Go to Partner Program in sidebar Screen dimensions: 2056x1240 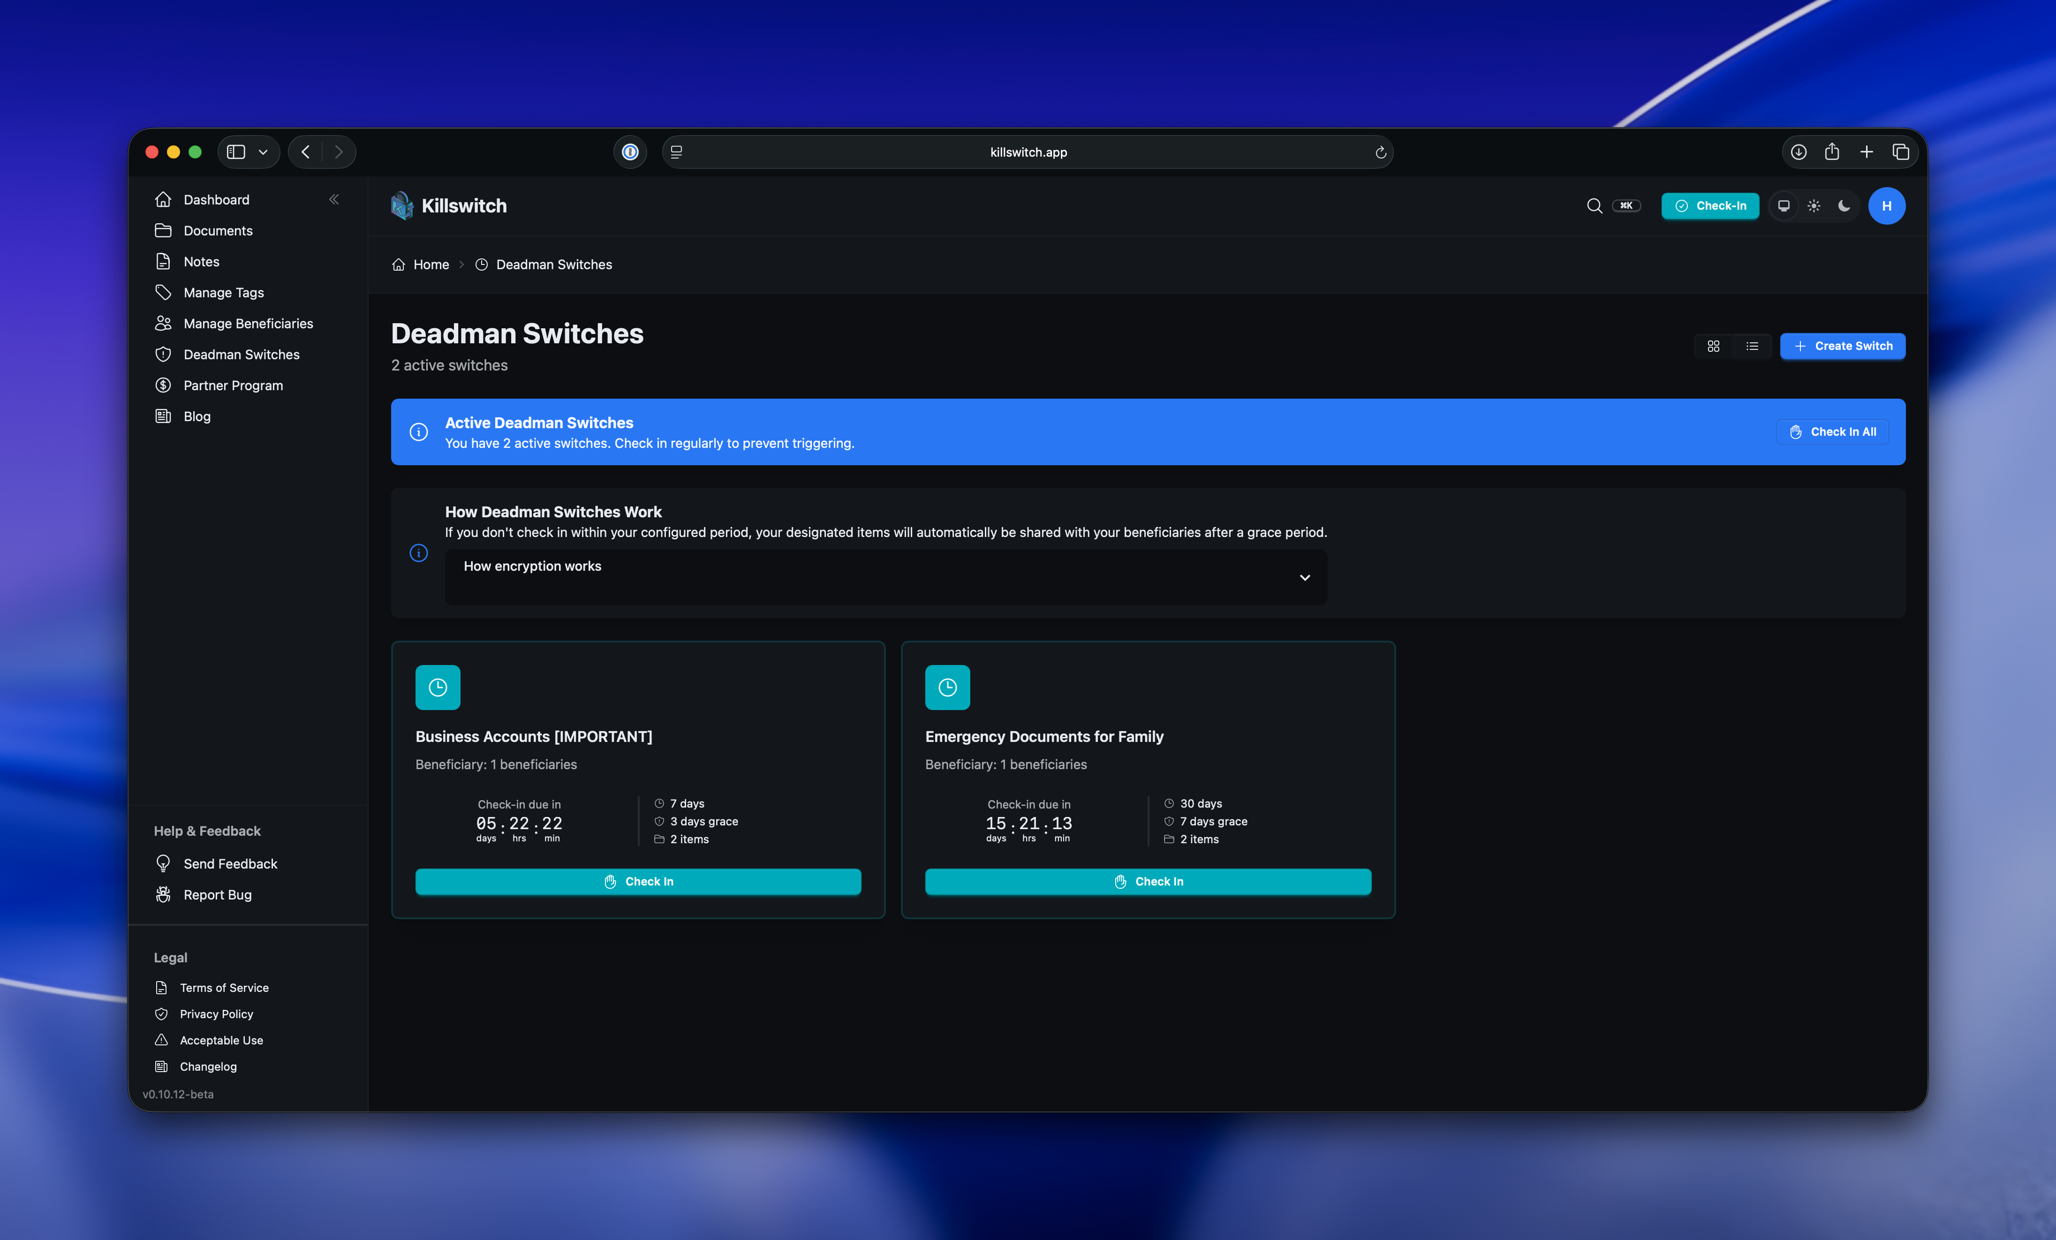(233, 386)
